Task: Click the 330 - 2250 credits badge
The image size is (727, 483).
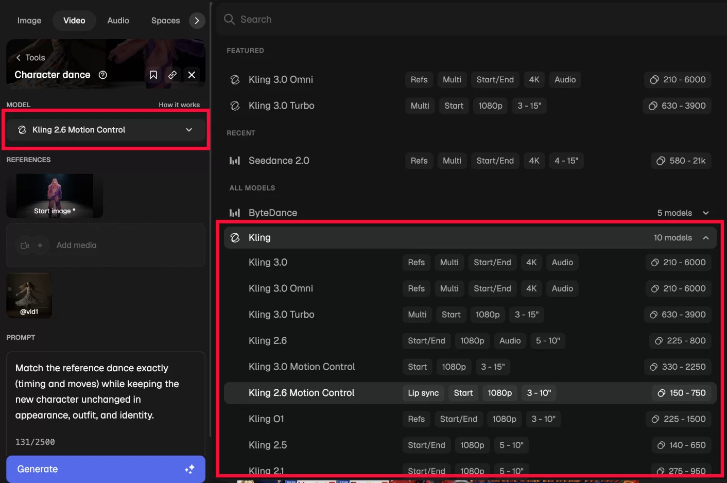Action: 678,367
